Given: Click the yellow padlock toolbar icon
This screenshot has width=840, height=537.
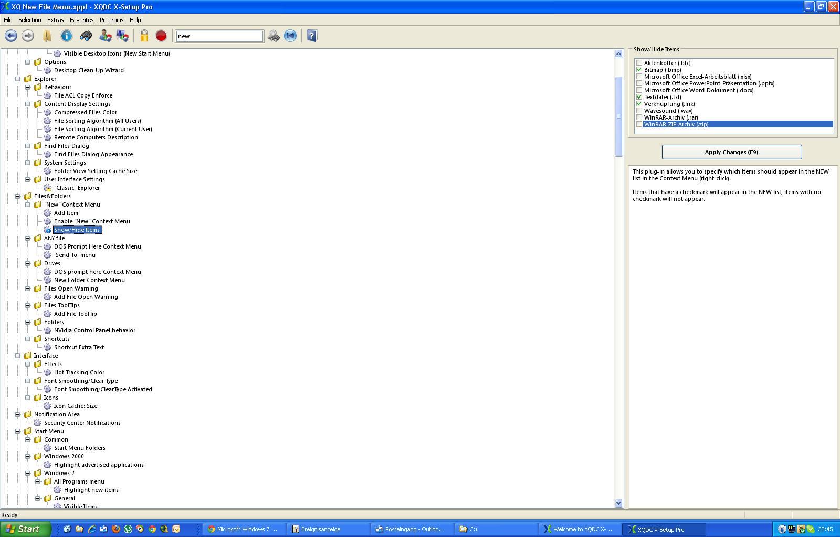Looking at the screenshot, I should coord(144,36).
